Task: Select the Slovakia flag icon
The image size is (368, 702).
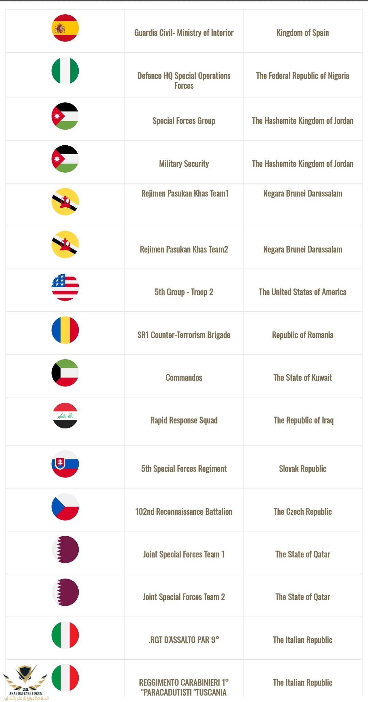Action: pyautogui.click(x=65, y=464)
